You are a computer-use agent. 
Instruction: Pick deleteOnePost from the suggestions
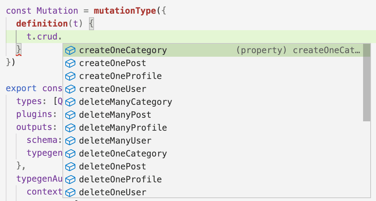pos(113,167)
